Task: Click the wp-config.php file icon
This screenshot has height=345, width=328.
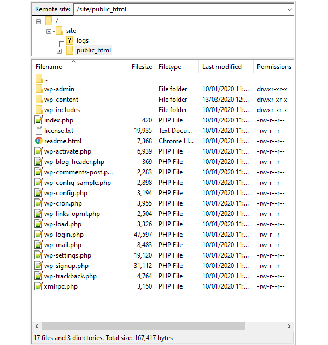Action: tap(38, 193)
